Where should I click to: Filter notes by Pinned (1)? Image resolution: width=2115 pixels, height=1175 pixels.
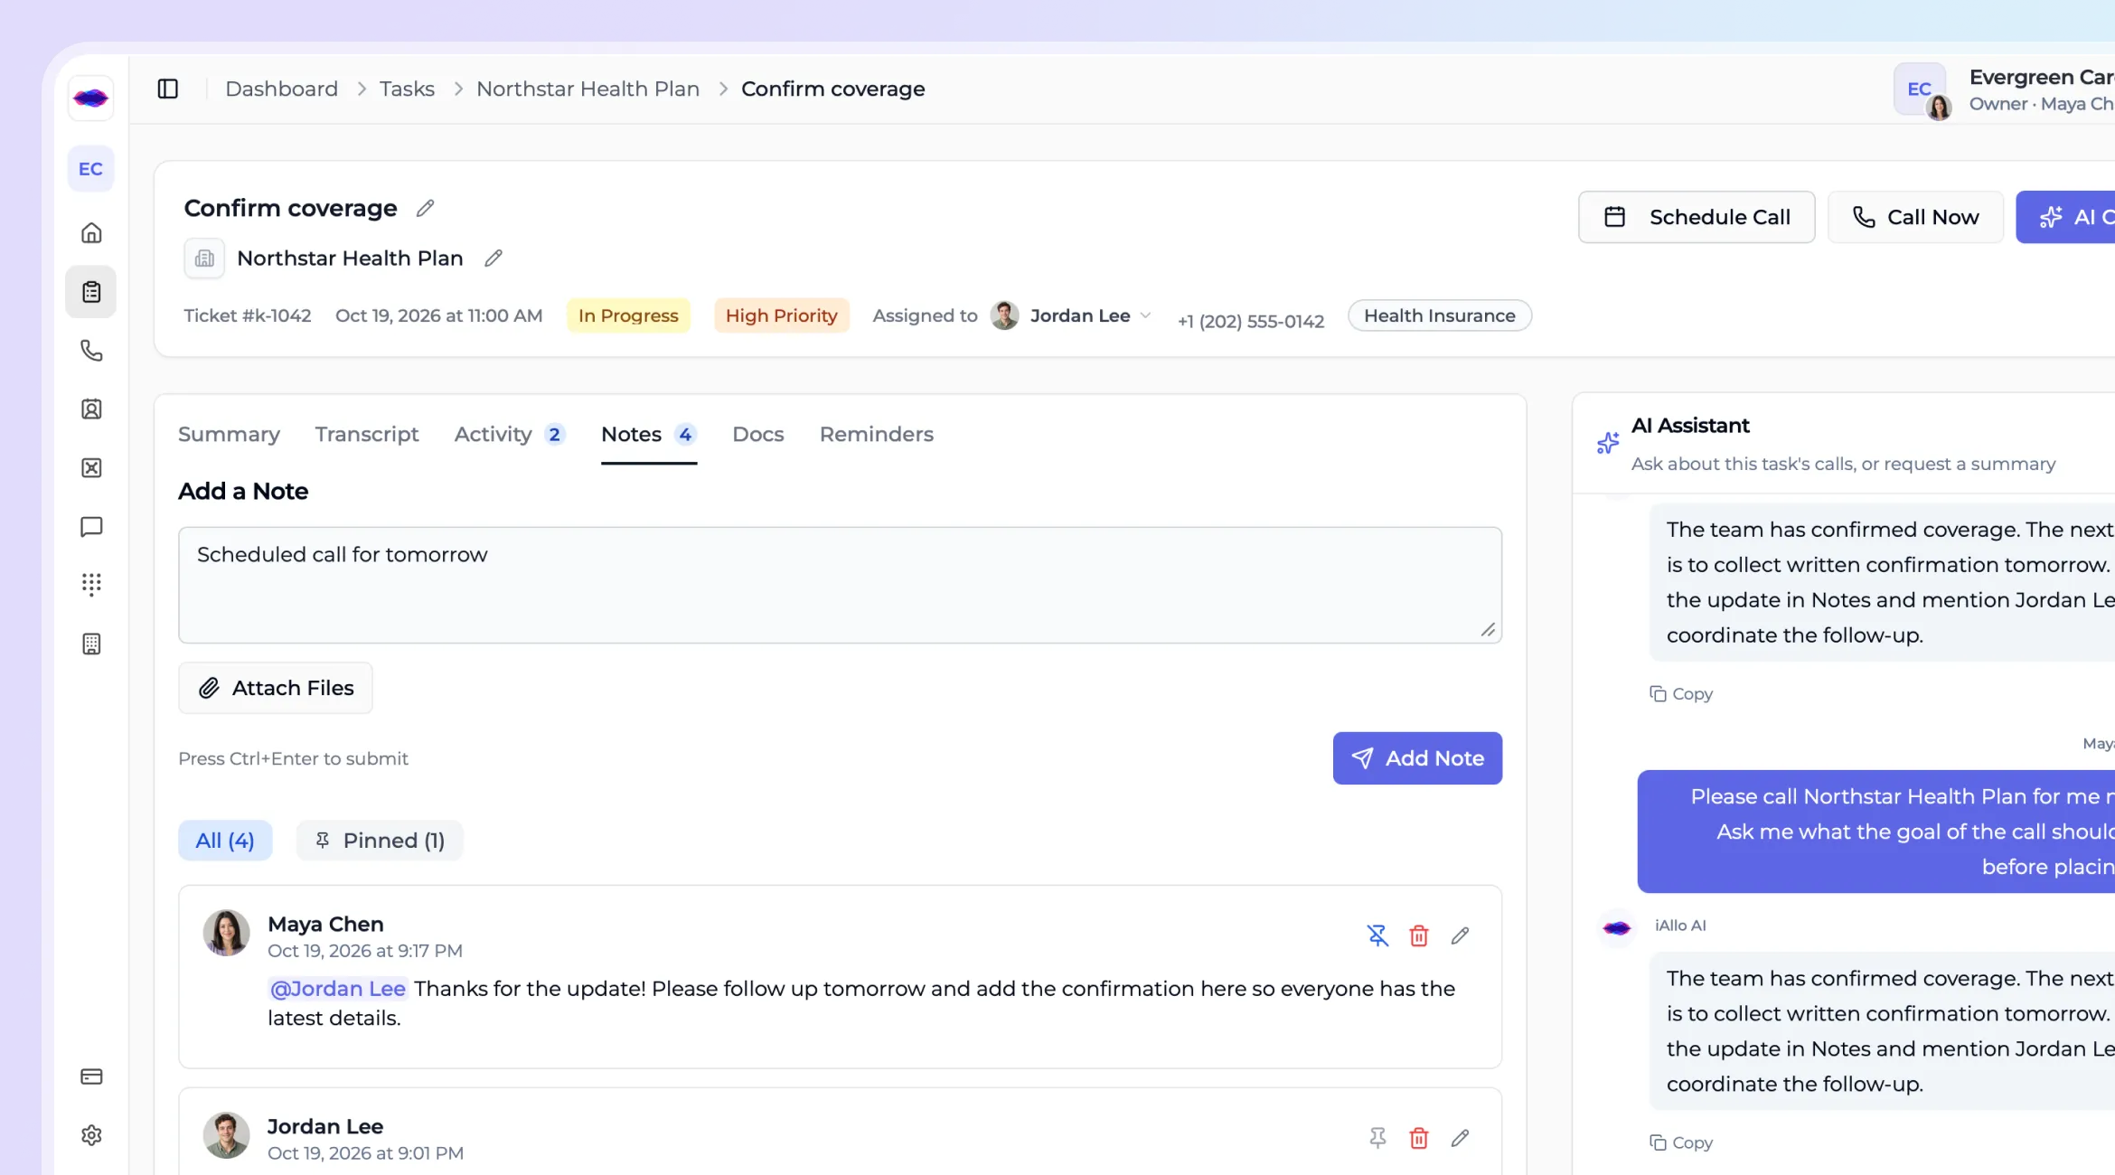(x=380, y=841)
